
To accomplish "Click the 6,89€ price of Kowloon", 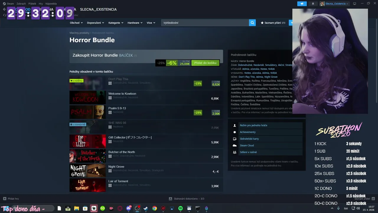I will 215,99.
